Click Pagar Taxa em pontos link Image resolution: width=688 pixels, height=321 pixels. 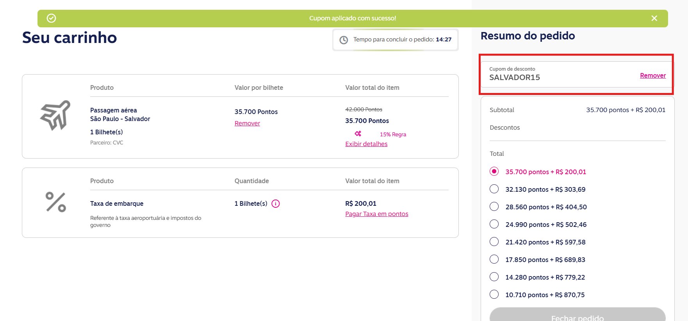coord(377,214)
